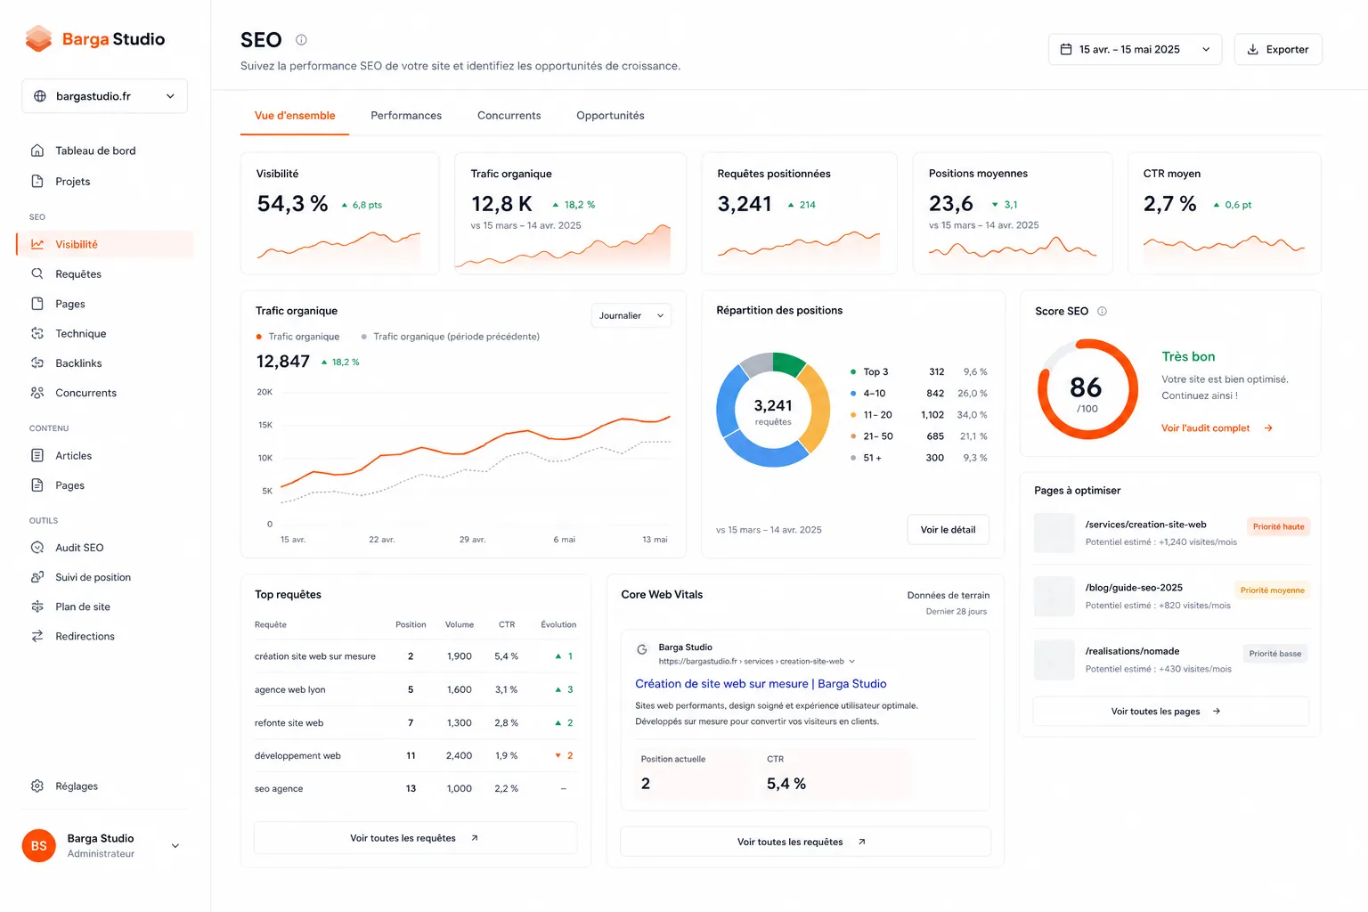1368x912 pixels.
Task: Open the Réglages gear icon
Action: [37, 786]
